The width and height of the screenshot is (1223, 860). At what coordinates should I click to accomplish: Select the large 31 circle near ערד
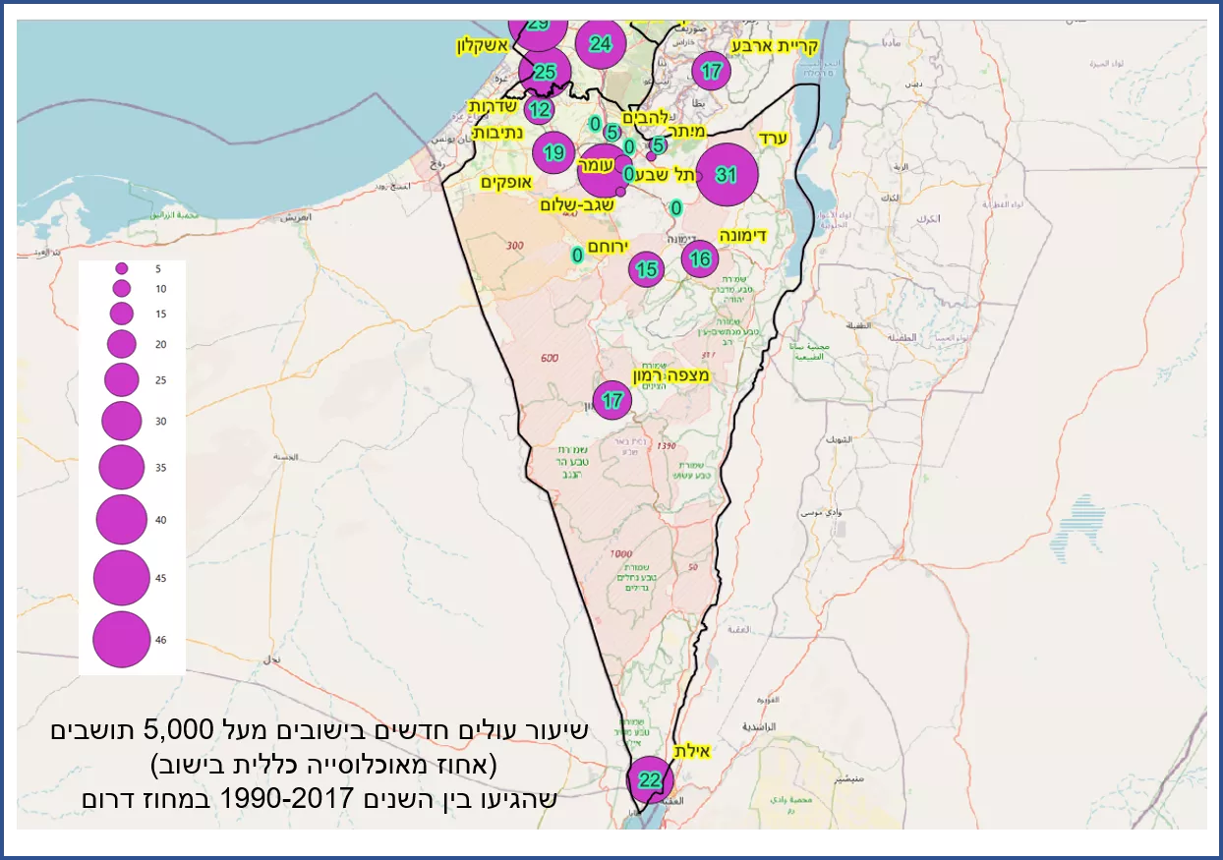726,175
